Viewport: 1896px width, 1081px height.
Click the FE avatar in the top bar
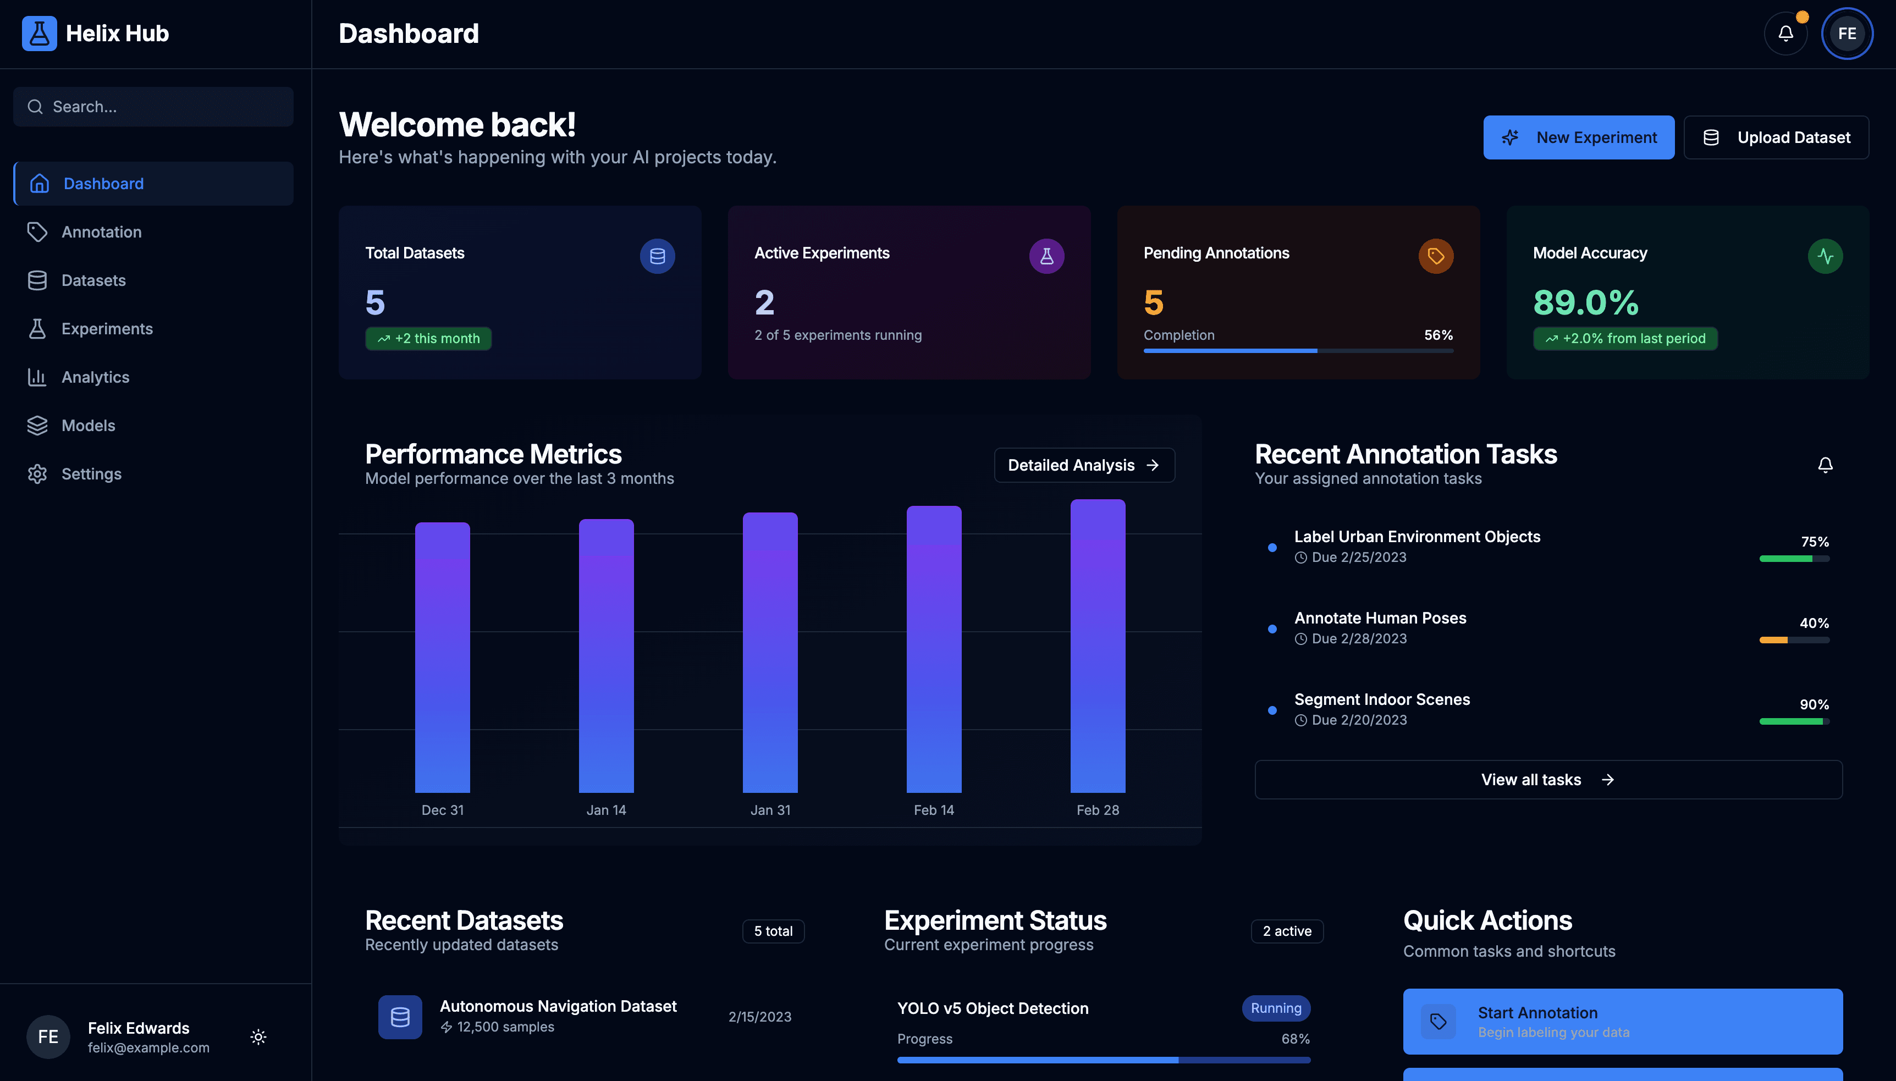click(1847, 32)
